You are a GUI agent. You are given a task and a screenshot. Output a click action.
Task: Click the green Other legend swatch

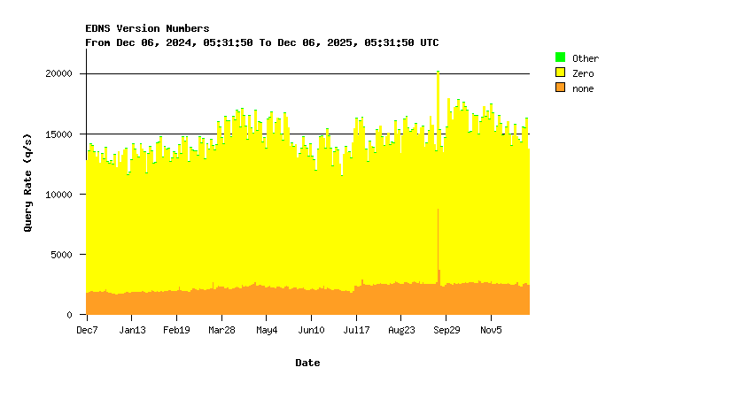coord(560,57)
